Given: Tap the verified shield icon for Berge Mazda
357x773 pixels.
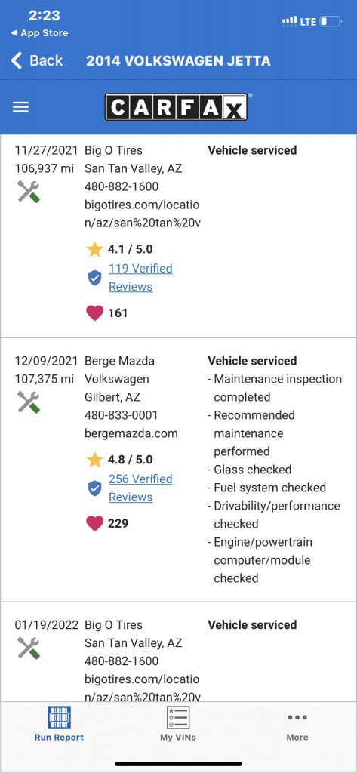Looking at the screenshot, I should pos(94,488).
